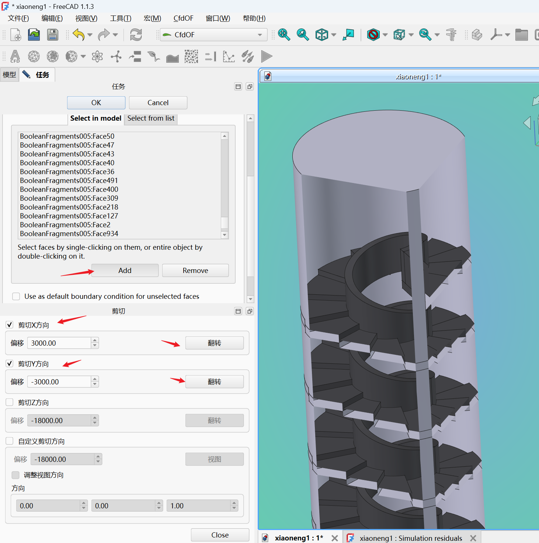Click the red draw style icon
This screenshot has width=539, height=543.
tap(373, 35)
